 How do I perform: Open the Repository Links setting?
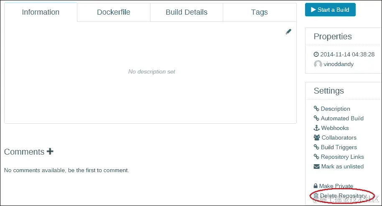342,157
